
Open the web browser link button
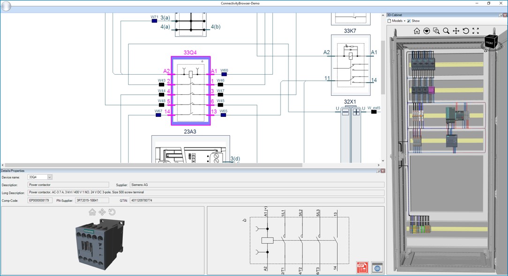pos(377,268)
